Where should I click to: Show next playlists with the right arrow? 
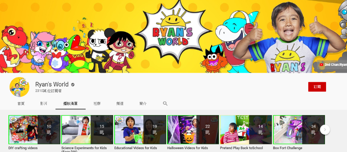tap(325, 130)
